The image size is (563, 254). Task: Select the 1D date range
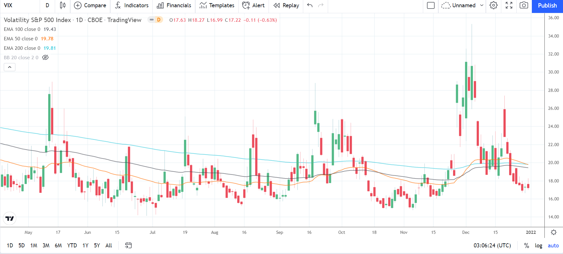point(10,245)
